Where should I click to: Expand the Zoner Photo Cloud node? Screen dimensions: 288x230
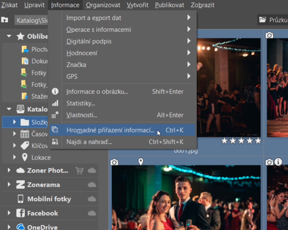(x=9, y=170)
